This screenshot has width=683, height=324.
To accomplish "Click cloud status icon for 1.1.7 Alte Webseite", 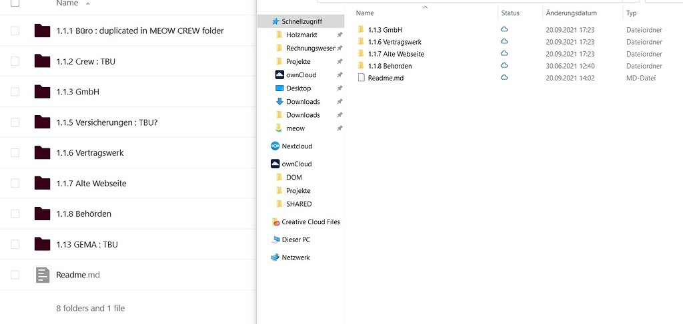I will 504,53.
